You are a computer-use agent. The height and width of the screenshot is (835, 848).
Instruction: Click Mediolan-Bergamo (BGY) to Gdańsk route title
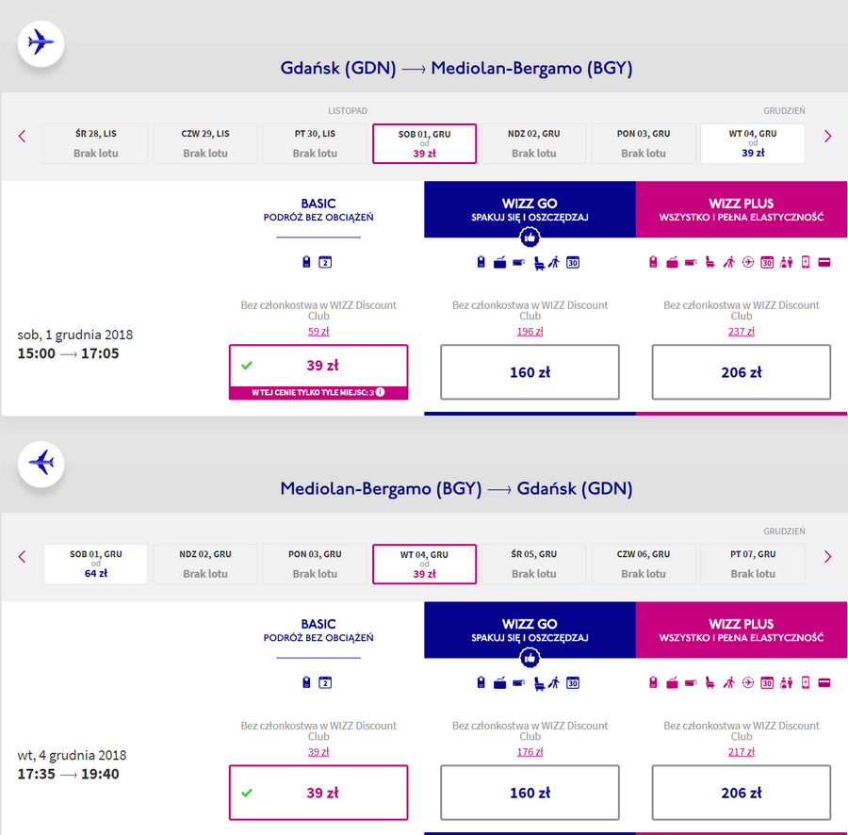pyautogui.click(x=456, y=489)
